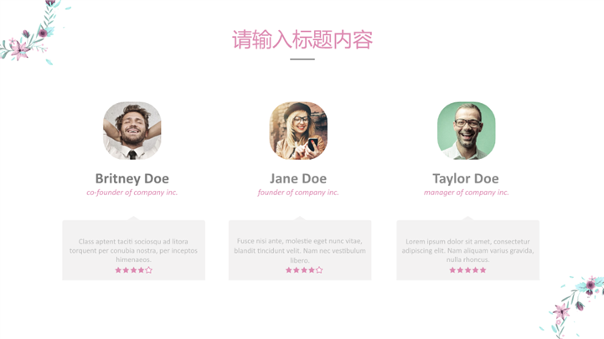This screenshot has height=339, width=604.
Task: Select the first star in Taylor's rating
Action: [x=452, y=270]
